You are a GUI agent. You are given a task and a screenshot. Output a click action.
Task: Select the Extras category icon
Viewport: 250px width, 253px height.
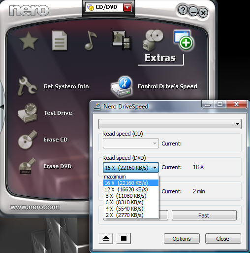pyautogui.click(x=184, y=40)
